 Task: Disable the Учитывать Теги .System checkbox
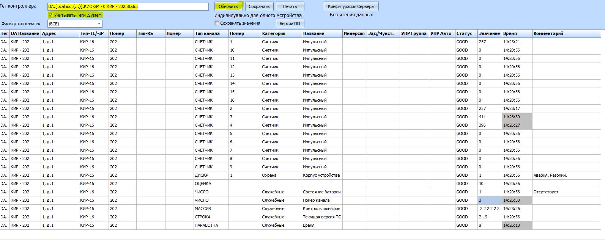click(x=51, y=15)
